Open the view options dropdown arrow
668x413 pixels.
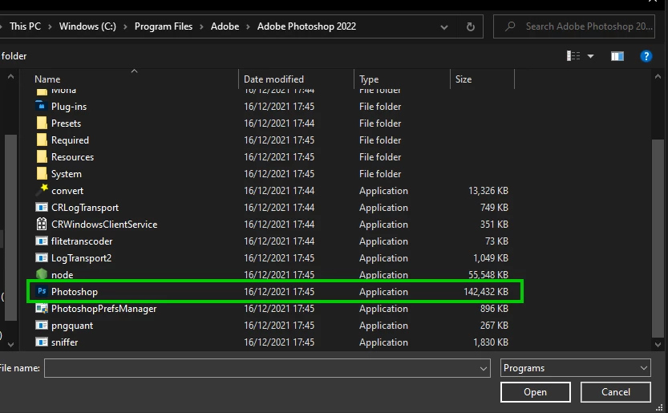pos(590,56)
